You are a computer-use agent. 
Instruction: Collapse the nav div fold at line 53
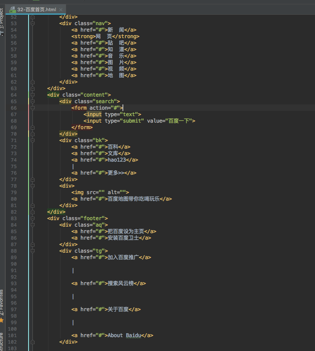[32, 23]
